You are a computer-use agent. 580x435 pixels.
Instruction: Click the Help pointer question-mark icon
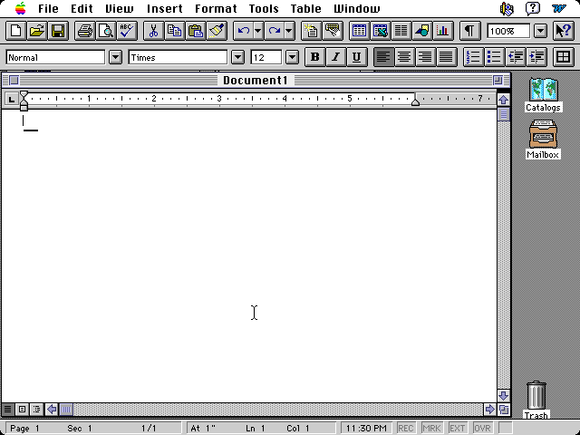(x=564, y=31)
